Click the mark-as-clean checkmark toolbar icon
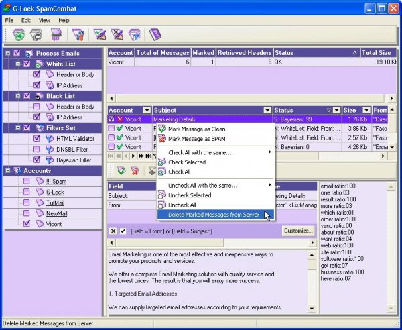Image resolution: width=402 pixels, height=330 pixels. tap(99, 34)
